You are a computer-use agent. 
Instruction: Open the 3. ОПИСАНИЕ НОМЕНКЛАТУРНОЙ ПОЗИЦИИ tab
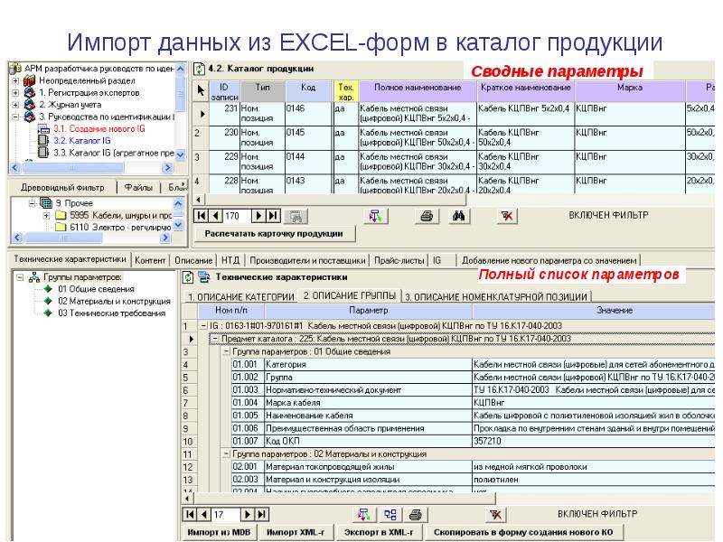point(496,296)
